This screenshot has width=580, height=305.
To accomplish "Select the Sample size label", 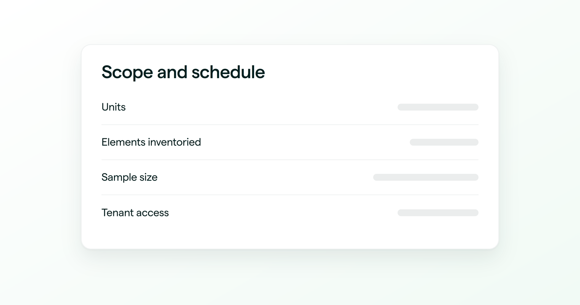I will point(129,177).
